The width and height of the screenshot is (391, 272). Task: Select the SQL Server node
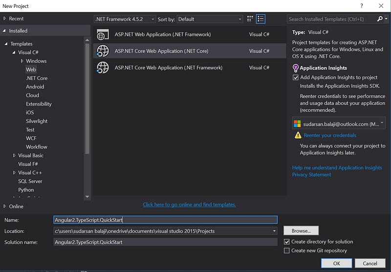[30, 181]
